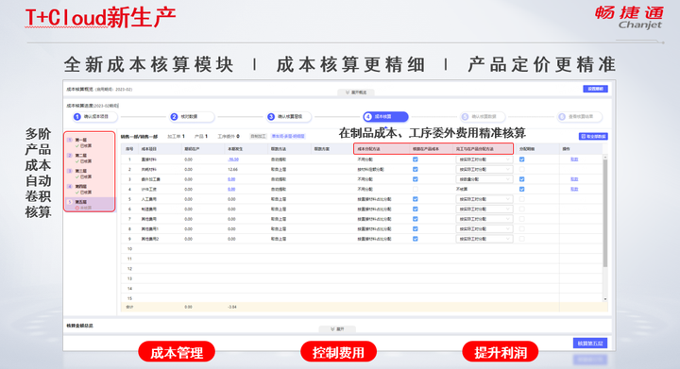Select step 2 核对数据 in progress bar
680x369 pixels.
(x=191, y=116)
